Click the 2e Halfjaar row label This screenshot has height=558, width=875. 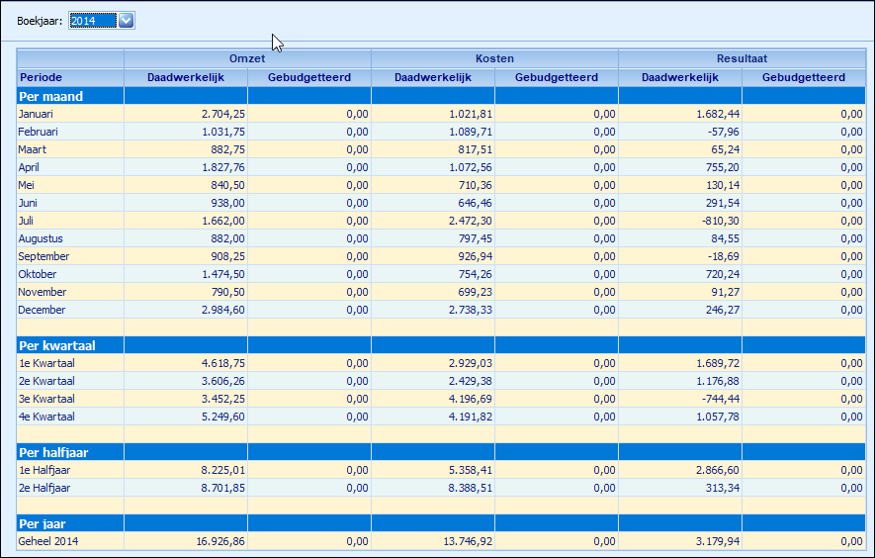point(44,488)
